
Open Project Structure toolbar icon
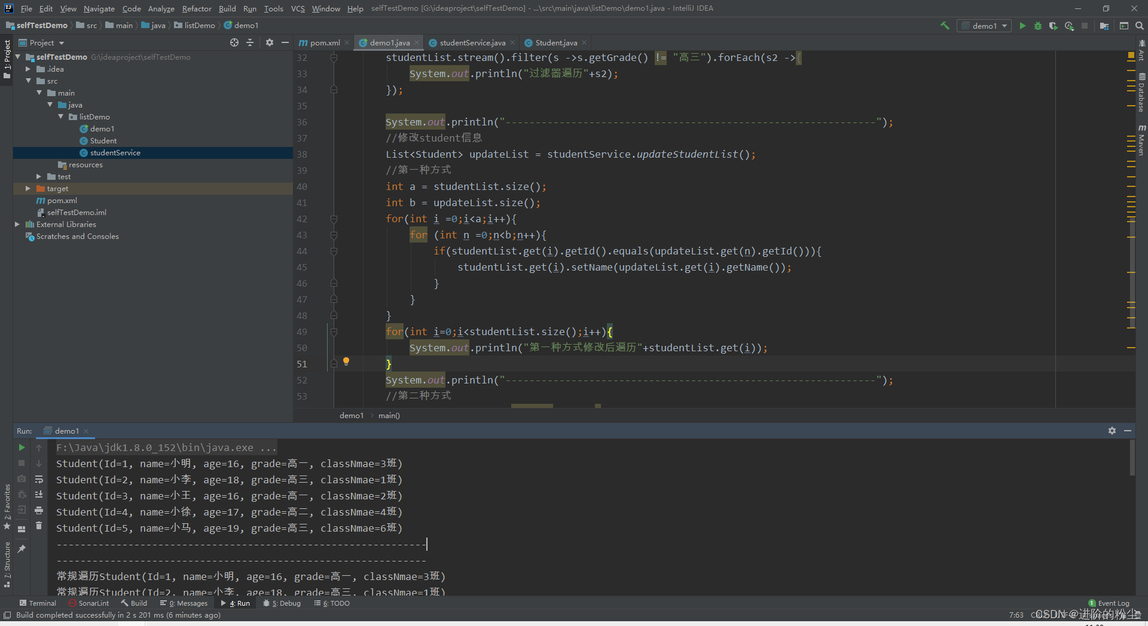pos(1104,26)
